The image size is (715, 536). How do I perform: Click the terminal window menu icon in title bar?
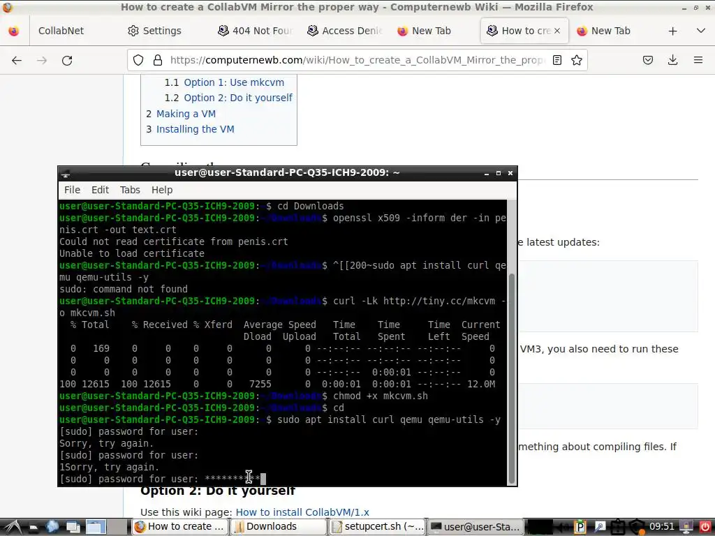(66, 174)
